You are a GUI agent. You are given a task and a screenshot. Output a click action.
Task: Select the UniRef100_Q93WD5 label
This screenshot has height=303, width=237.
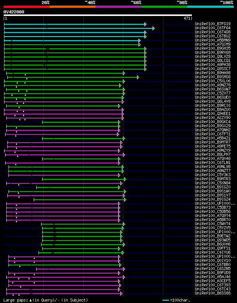click(213, 240)
